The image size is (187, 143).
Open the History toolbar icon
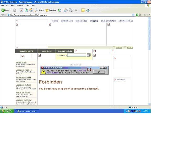tap(59, 10)
